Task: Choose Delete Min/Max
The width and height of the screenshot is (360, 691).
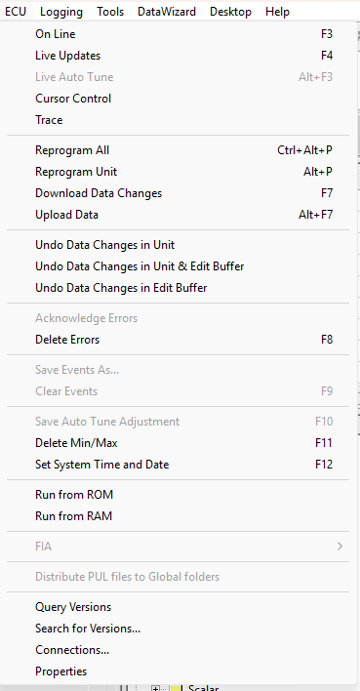Action: coord(178,443)
